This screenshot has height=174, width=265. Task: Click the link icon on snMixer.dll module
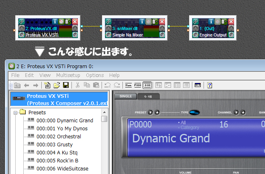[x=108, y=22]
